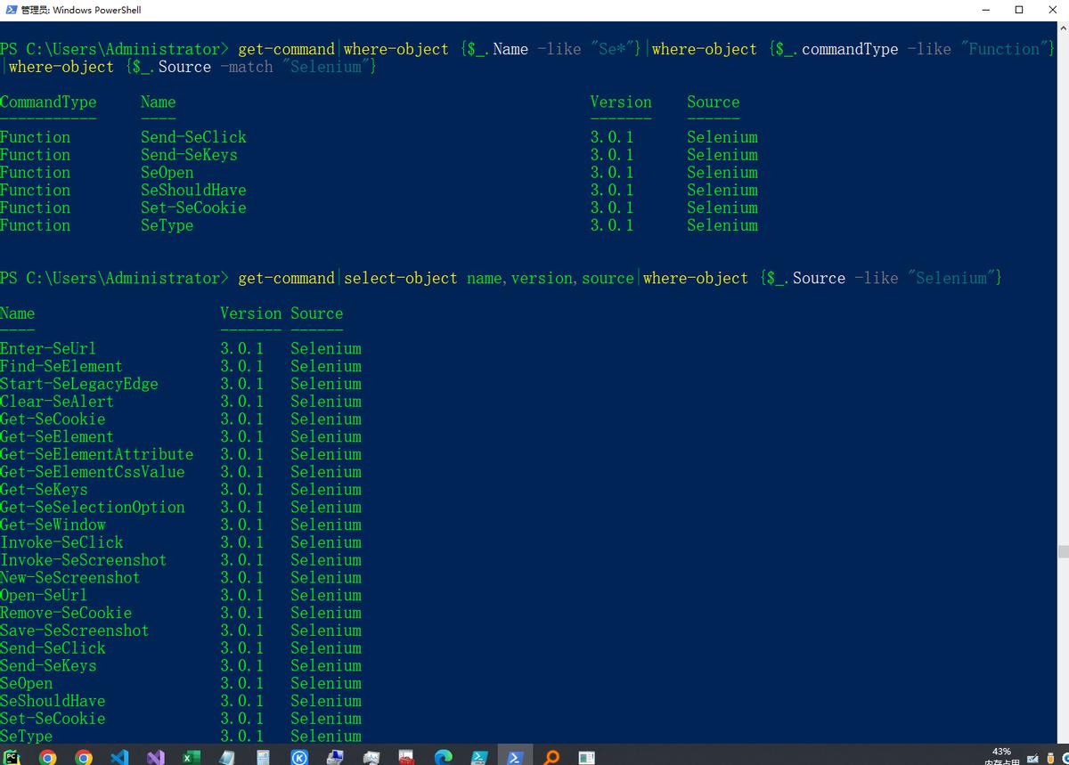The image size is (1069, 765).
Task: Open the purple Visual Studio icon
Action: tap(156, 757)
